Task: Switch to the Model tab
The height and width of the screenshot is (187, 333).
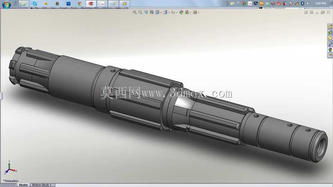Action: pos(23,185)
